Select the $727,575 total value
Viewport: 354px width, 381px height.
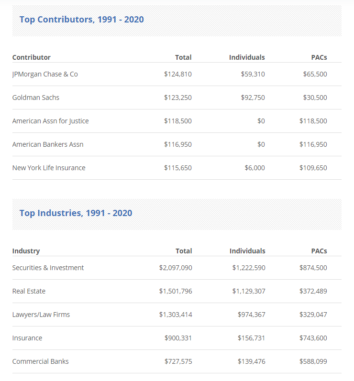point(178,361)
